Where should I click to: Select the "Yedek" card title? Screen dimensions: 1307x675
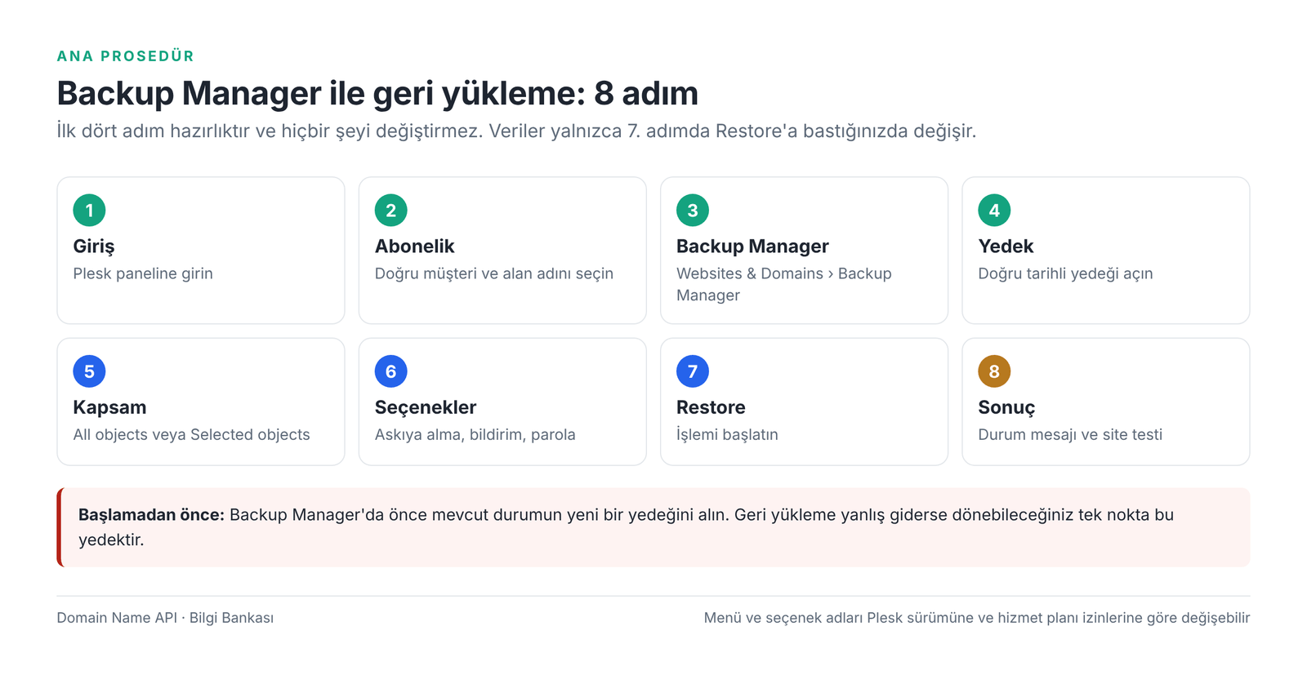1006,246
